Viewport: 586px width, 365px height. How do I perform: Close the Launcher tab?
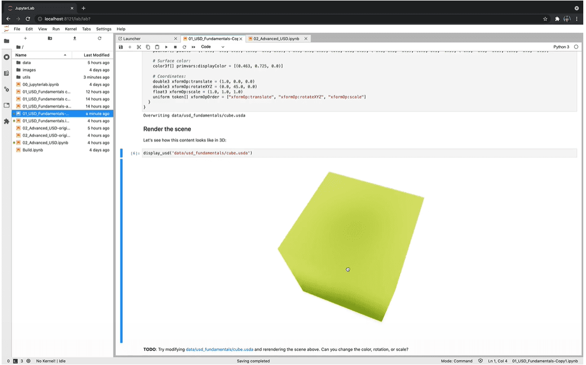pos(176,39)
